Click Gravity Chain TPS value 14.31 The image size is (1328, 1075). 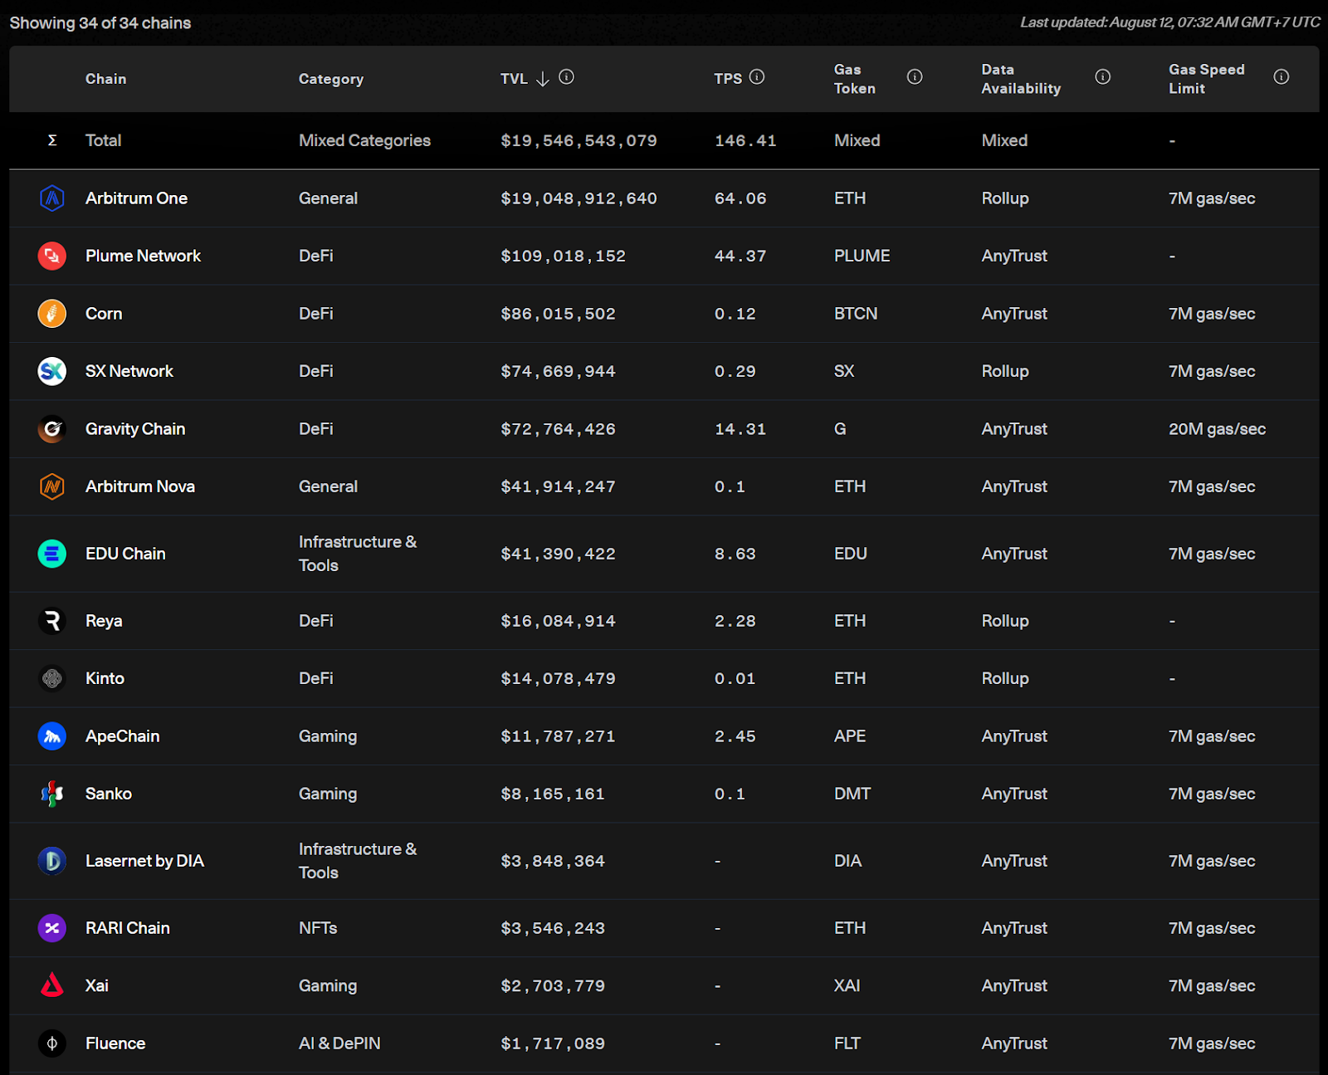(x=740, y=429)
